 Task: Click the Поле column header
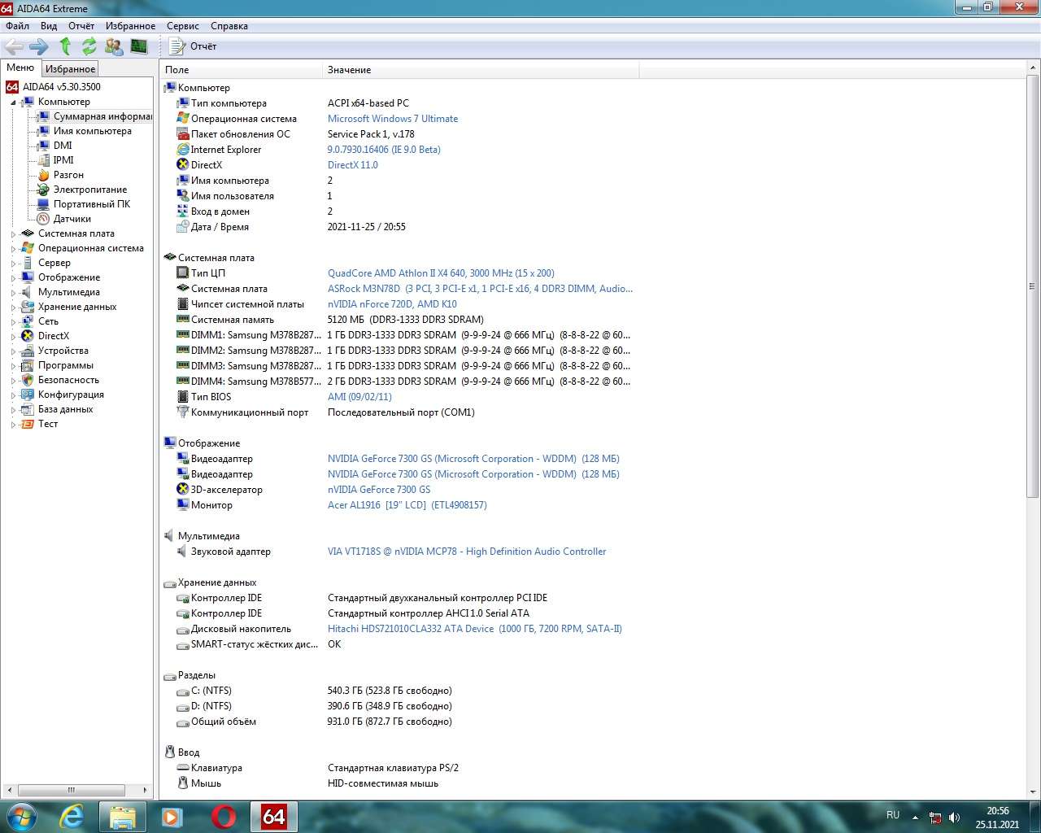coord(241,70)
